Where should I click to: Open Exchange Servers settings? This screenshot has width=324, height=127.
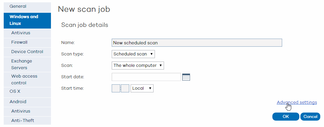tap(27, 65)
